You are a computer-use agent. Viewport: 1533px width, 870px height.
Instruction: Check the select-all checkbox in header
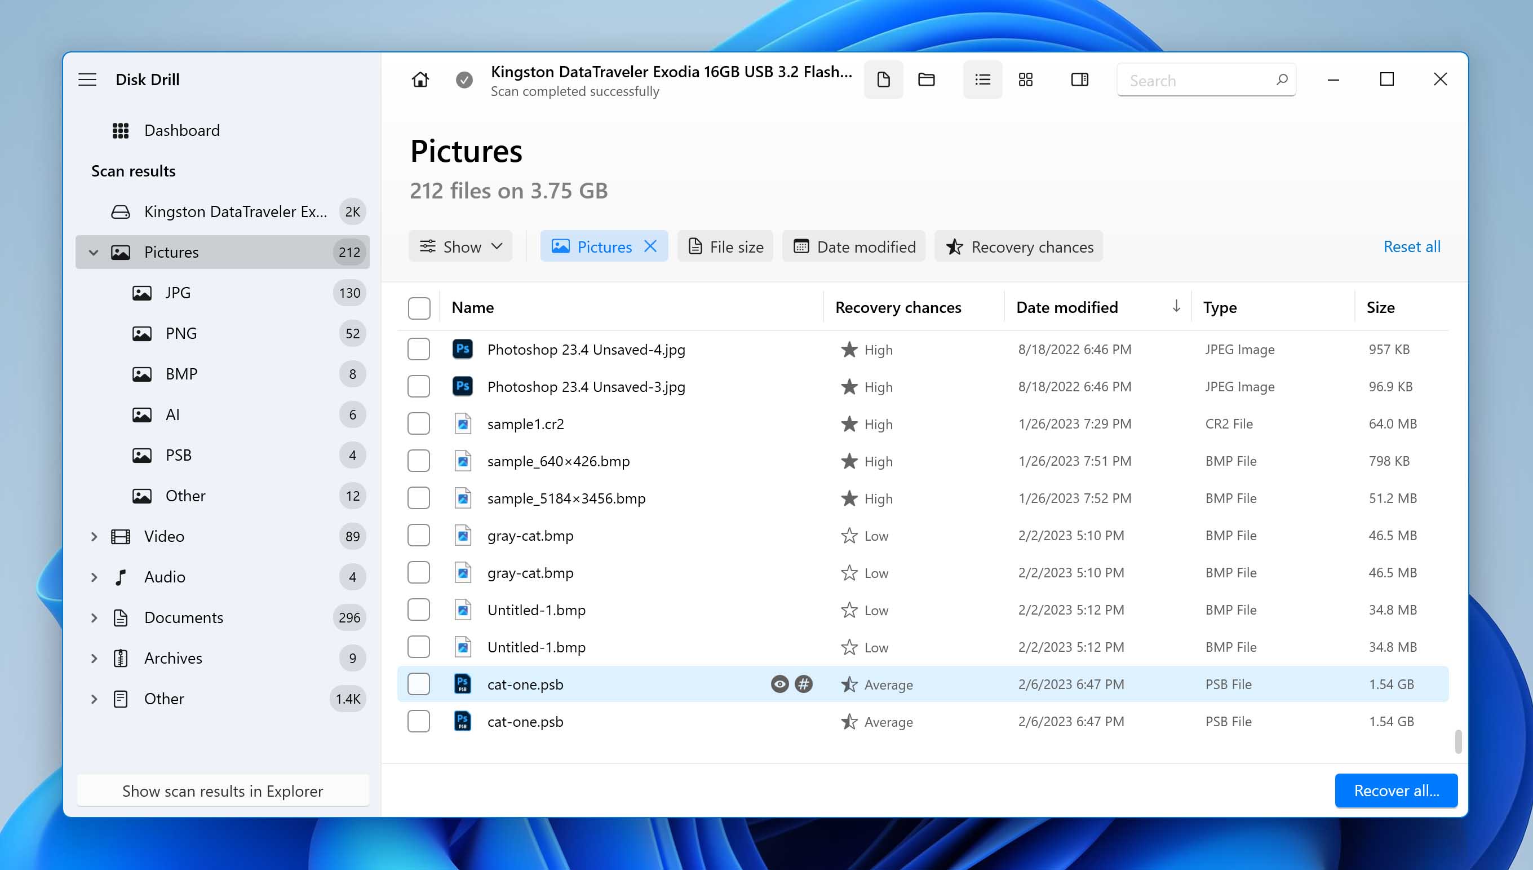coord(419,308)
